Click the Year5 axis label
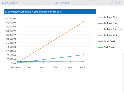Viewport: 124px width, 93px height. 82,67
